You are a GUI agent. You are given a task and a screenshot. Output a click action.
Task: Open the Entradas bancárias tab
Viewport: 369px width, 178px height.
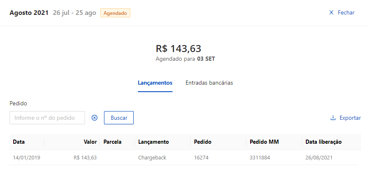[209, 83]
